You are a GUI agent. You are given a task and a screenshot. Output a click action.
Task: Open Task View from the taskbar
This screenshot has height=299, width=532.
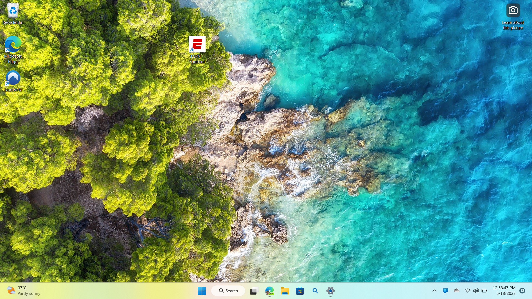tap(254, 291)
